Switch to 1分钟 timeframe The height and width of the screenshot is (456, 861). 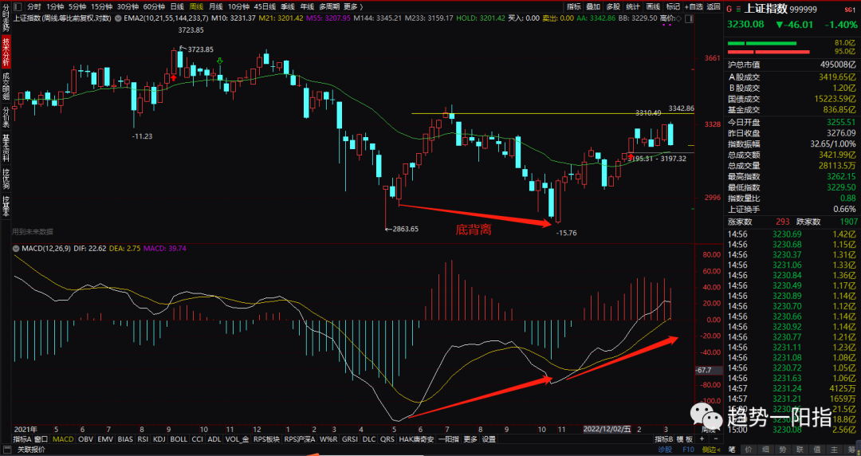(x=55, y=6)
